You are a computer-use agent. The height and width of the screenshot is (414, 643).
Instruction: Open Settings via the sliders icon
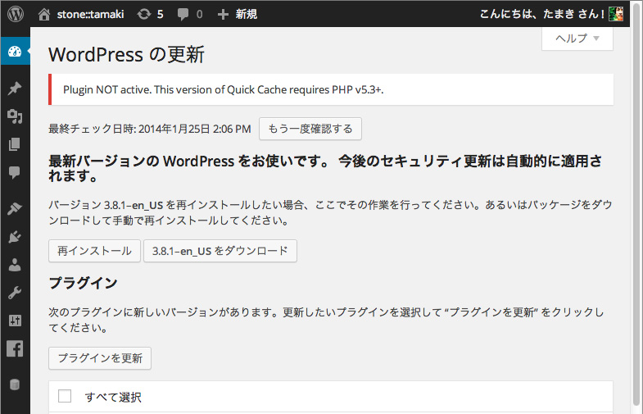click(15, 321)
